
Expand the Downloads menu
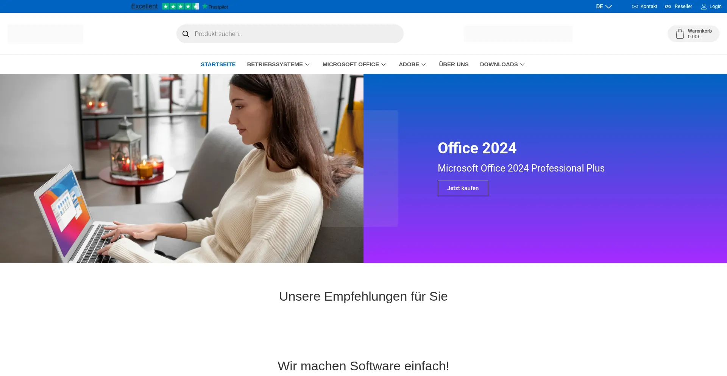[502, 64]
